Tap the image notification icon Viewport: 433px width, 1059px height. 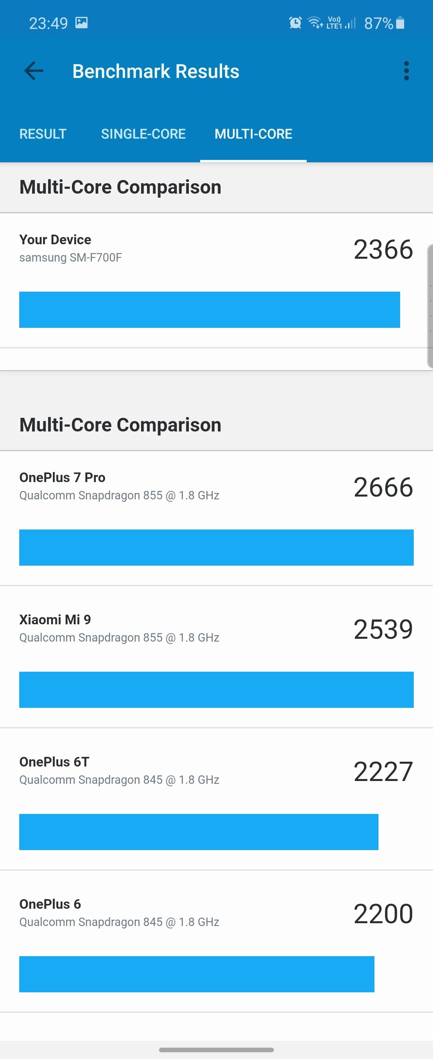click(x=81, y=22)
